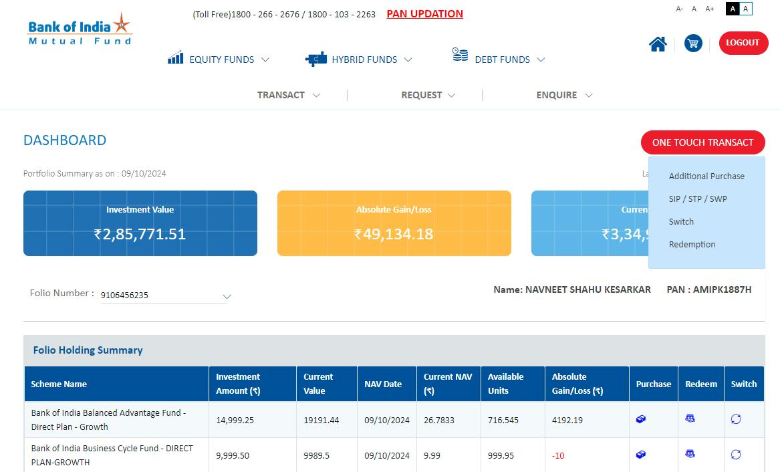This screenshot has height=472, width=780.
Task: Click the Bank of India Mutual Fund logo
Action: pos(80,29)
